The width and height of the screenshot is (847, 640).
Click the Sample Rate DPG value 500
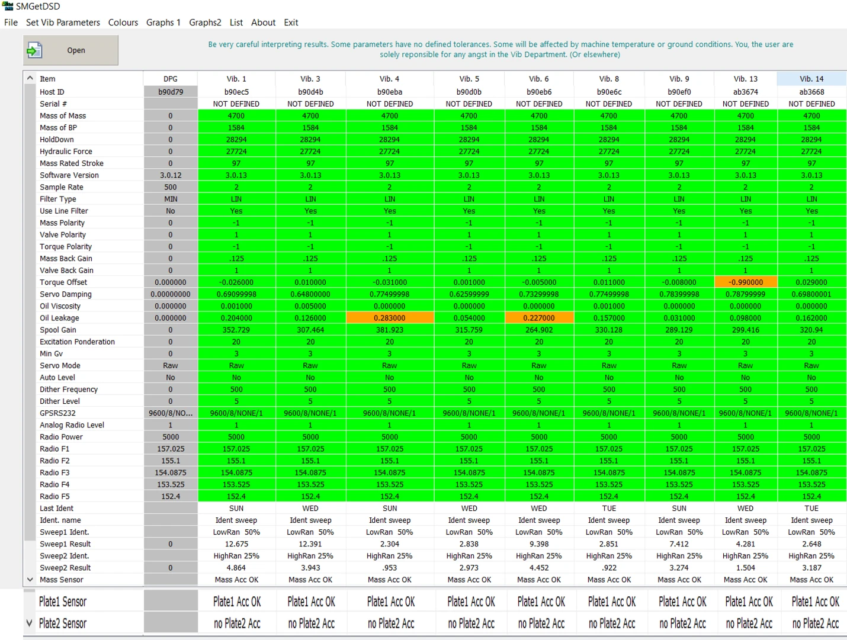[171, 187]
